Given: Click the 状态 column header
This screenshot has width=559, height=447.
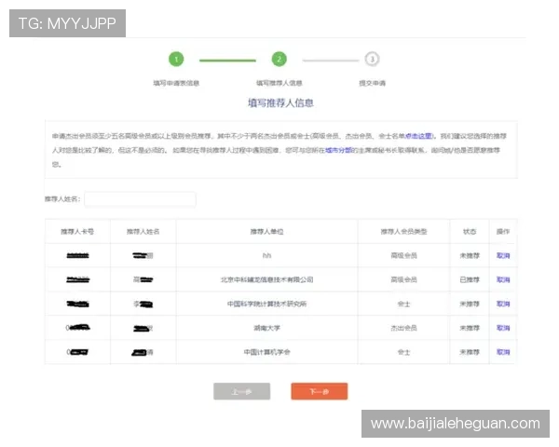Looking at the screenshot, I should click(x=470, y=231).
